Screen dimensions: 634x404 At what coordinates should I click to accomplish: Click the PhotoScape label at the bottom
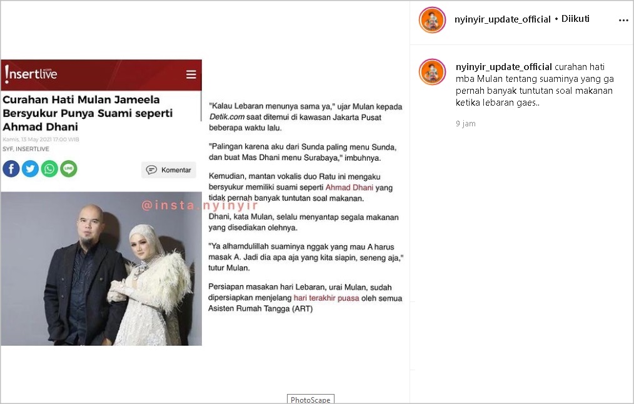311,400
